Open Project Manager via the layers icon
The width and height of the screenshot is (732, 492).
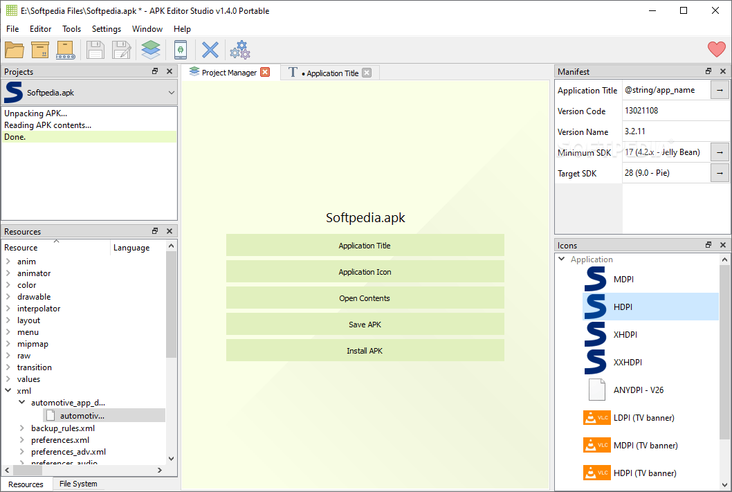click(150, 50)
